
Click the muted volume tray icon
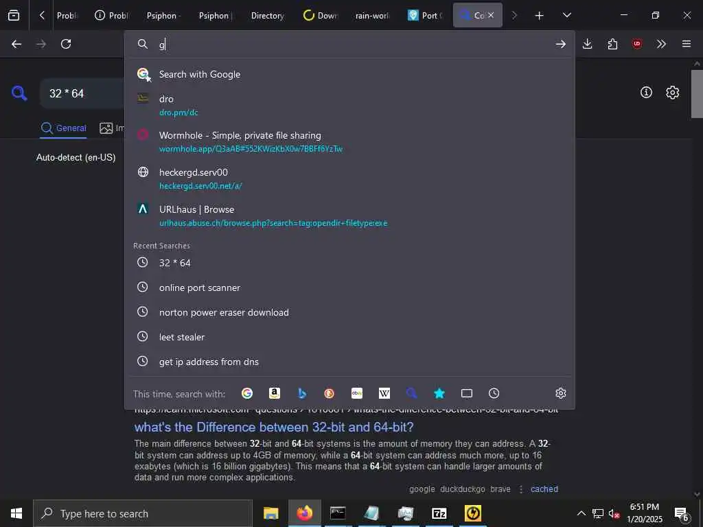pos(614,513)
